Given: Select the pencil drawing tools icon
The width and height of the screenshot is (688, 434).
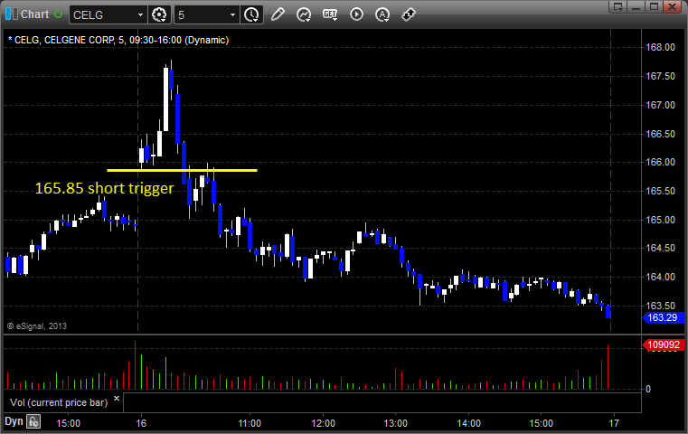Looking at the screenshot, I should [278, 14].
